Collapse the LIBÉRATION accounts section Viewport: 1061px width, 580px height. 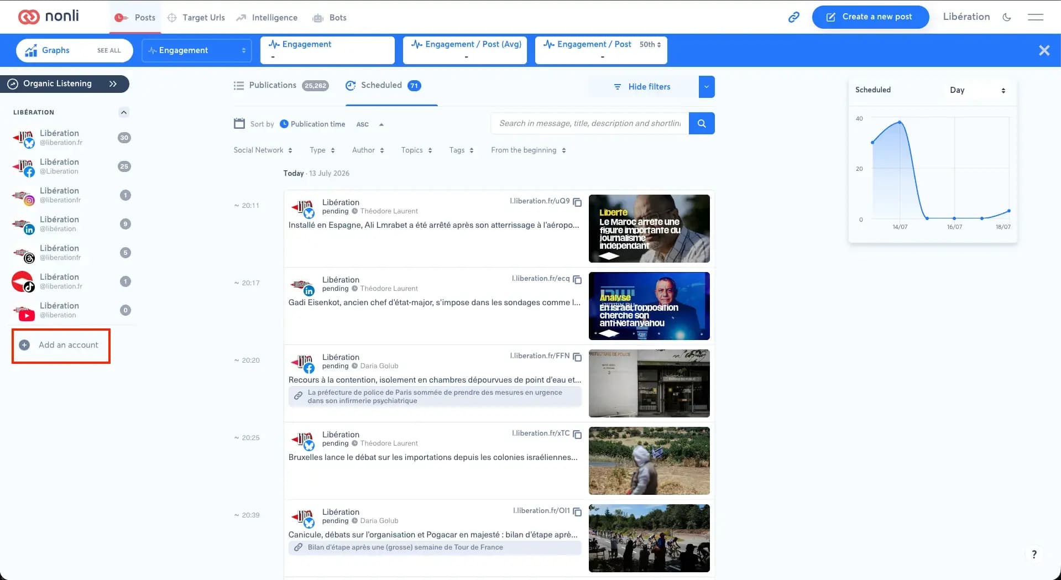point(124,112)
